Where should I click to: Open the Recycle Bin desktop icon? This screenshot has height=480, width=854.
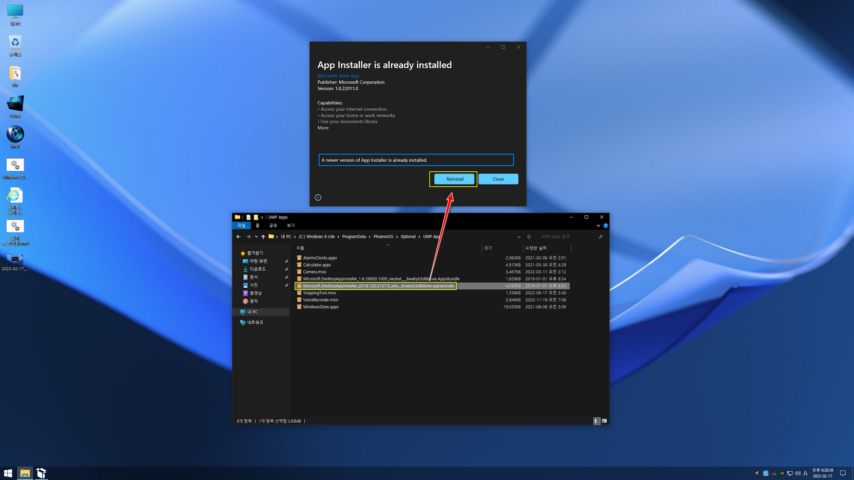(15, 46)
